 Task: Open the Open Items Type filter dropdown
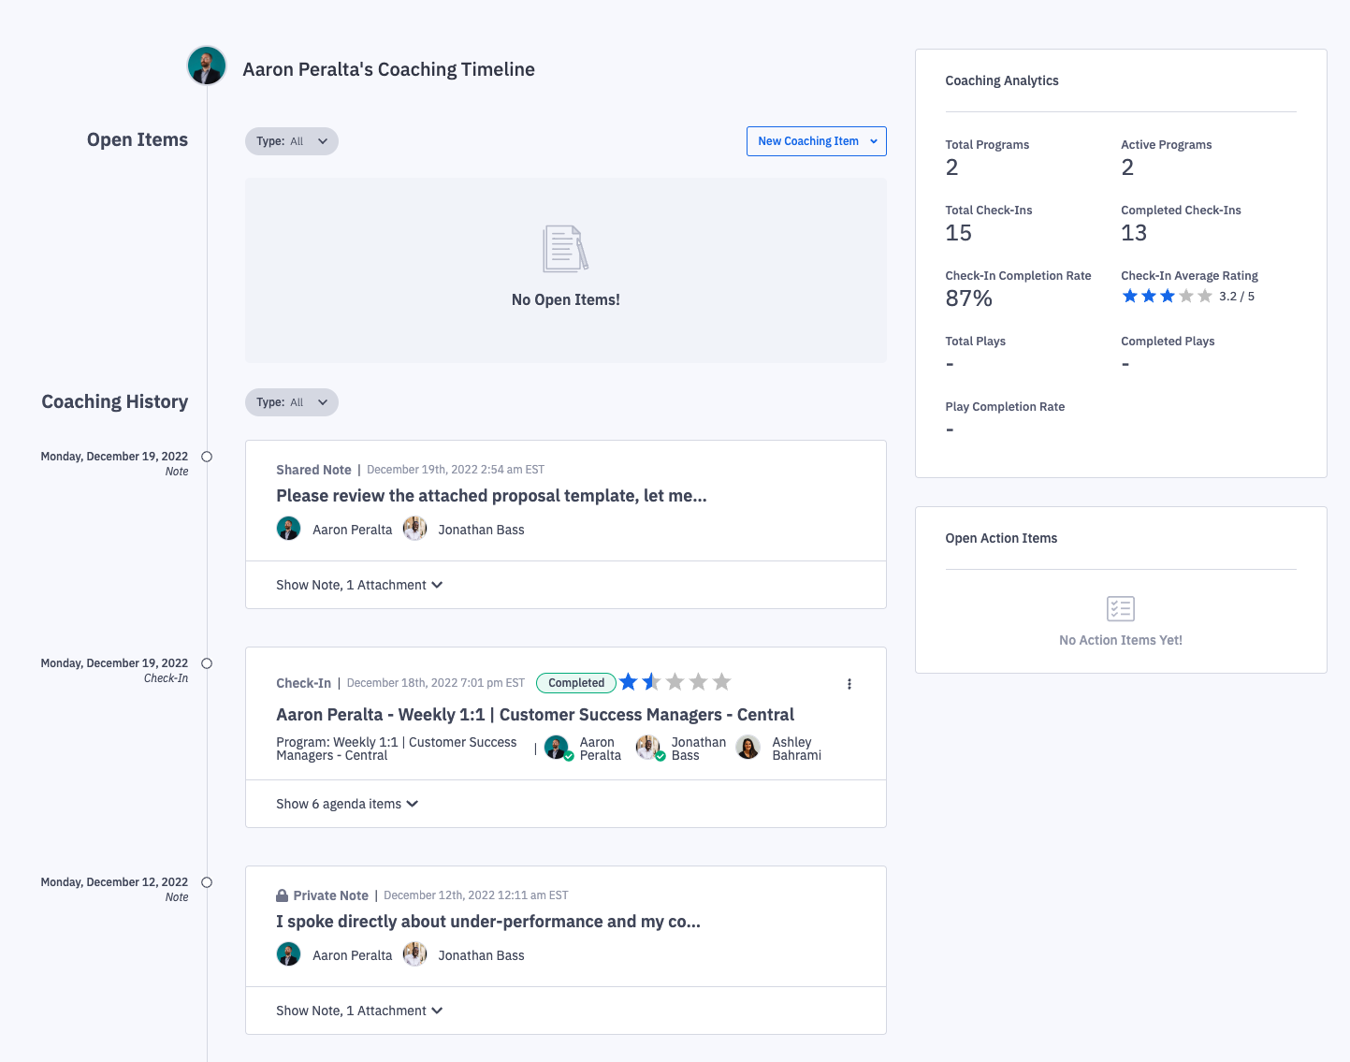tap(292, 141)
